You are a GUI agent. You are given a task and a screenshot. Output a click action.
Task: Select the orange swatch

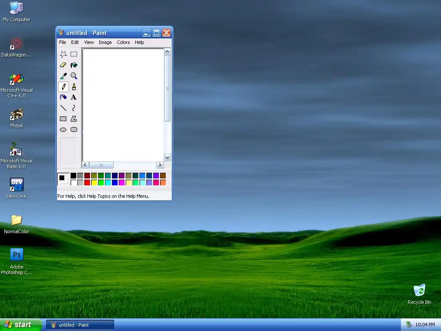tap(163, 183)
